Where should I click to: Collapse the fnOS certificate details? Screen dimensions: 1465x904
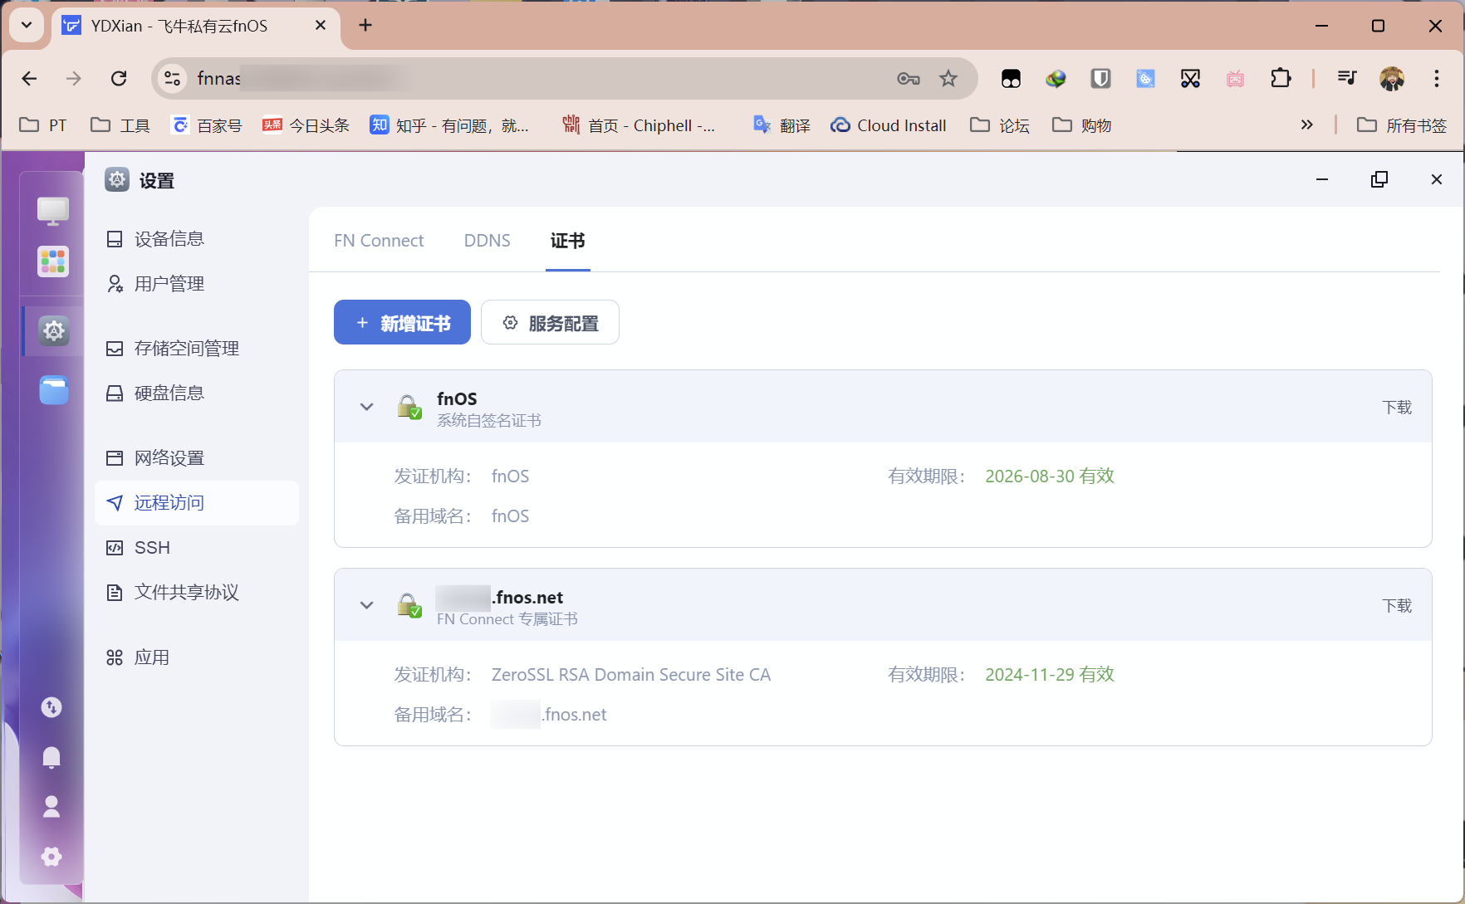click(366, 407)
